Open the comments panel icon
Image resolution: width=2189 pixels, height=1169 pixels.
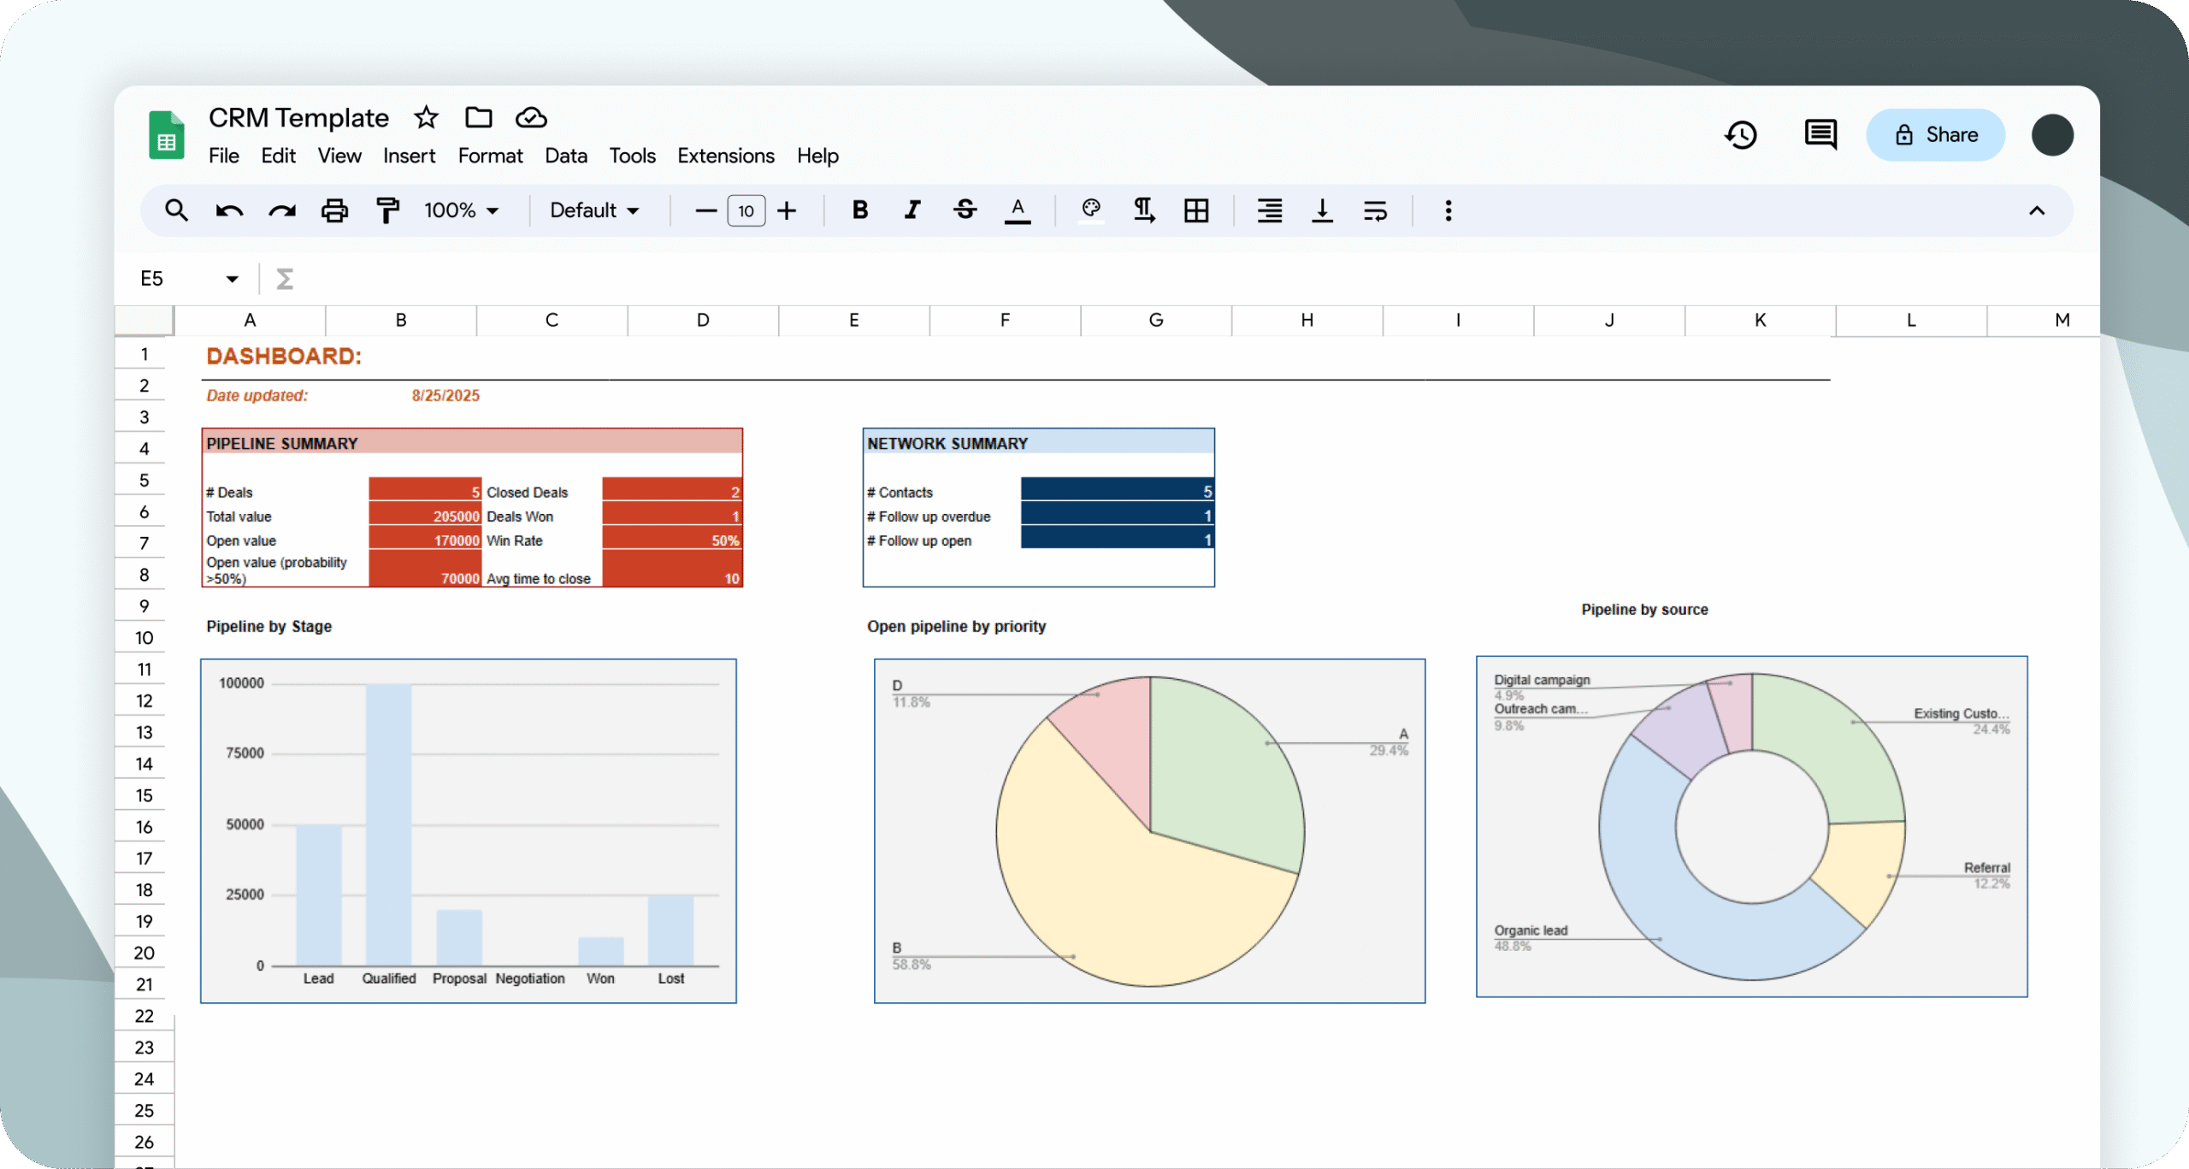tap(1820, 135)
